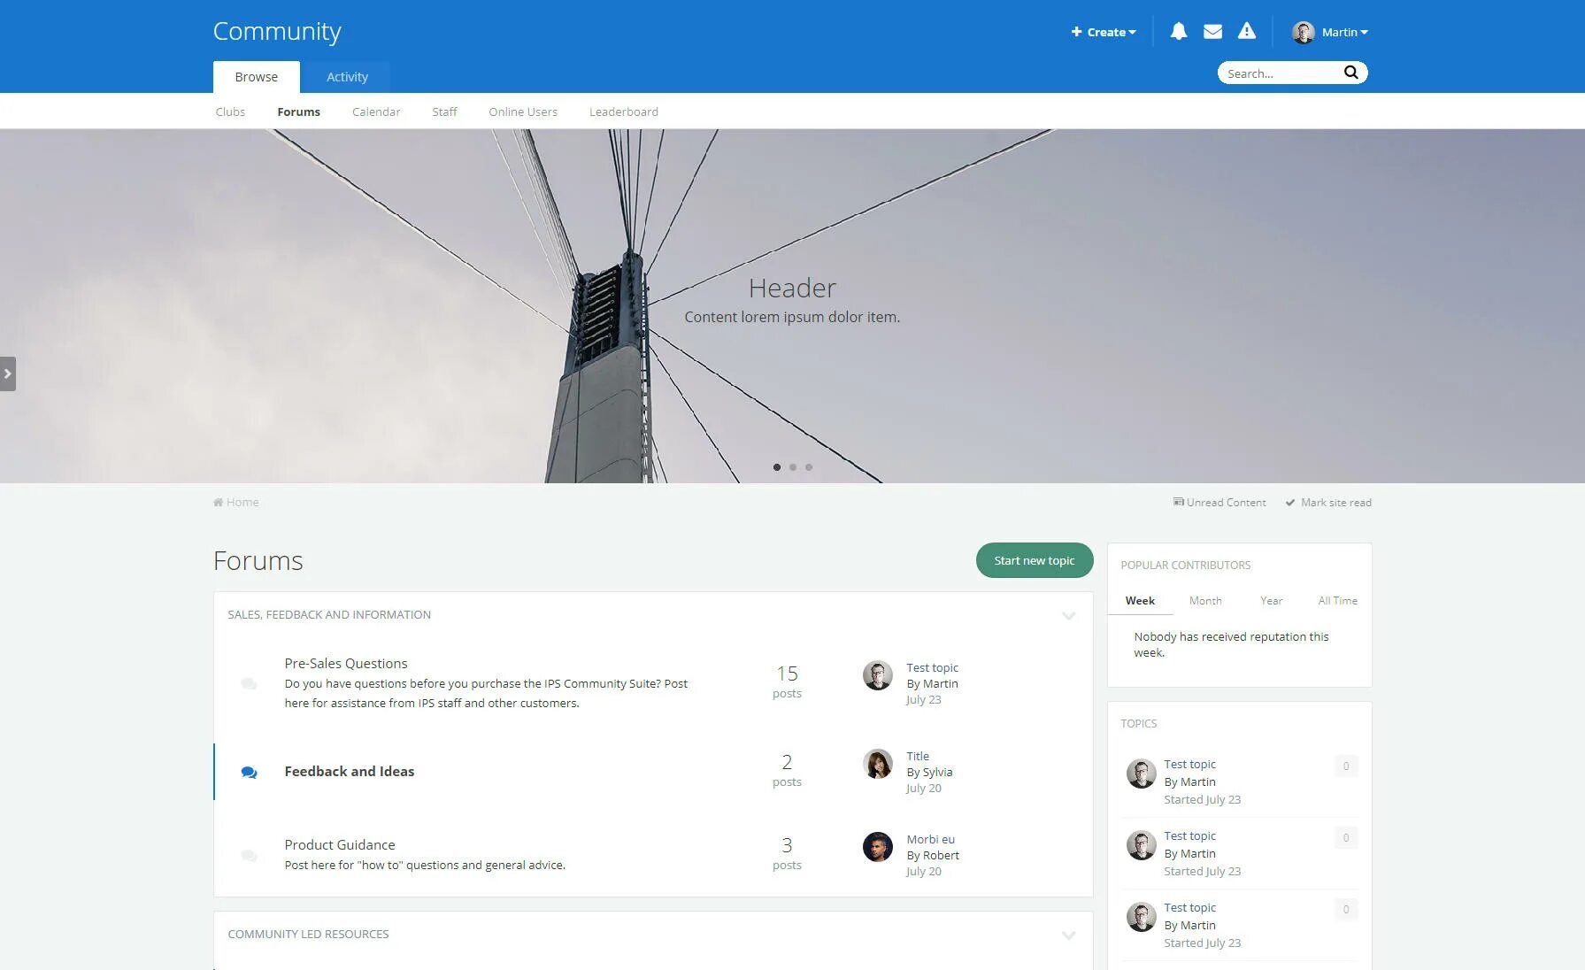Click inside the Search input field
The height and width of the screenshot is (970, 1585).
(1280, 73)
